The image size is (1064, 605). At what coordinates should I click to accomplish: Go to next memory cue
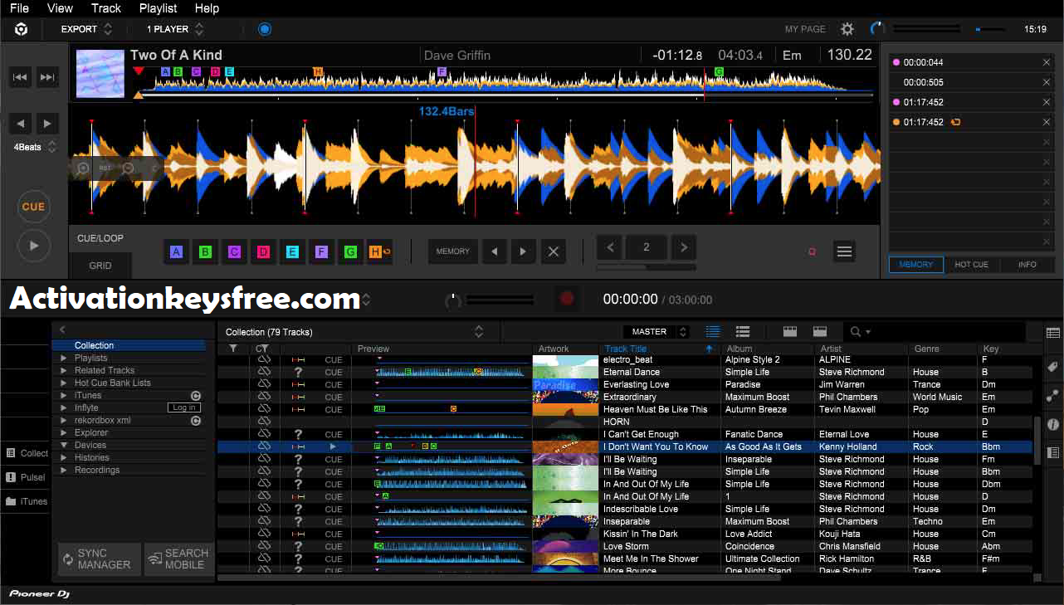click(x=523, y=251)
